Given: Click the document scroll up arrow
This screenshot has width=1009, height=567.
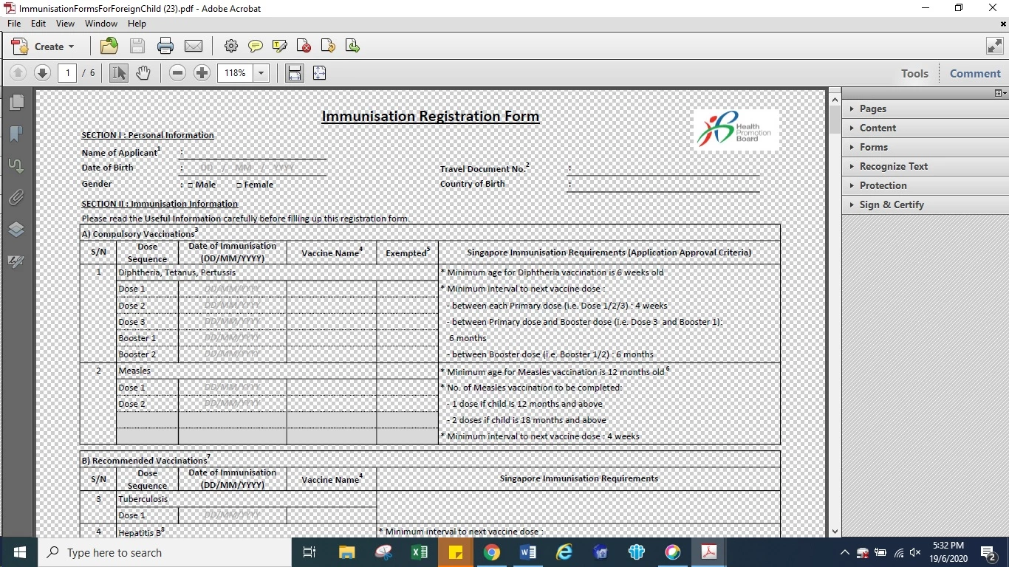Looking at the screenshot, I should pos(835,98).
